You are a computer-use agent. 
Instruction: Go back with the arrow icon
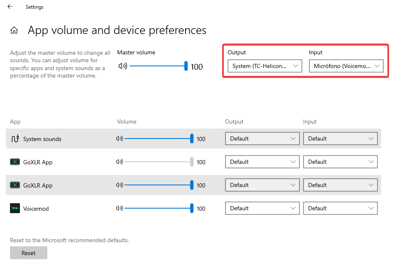tap(10, 7)
